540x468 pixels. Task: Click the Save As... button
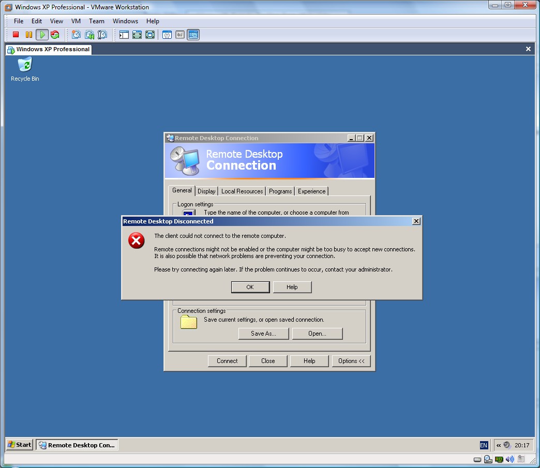click(x=263, y=334)
